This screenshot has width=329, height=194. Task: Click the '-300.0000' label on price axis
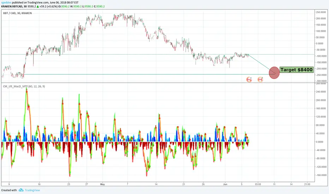321,81
